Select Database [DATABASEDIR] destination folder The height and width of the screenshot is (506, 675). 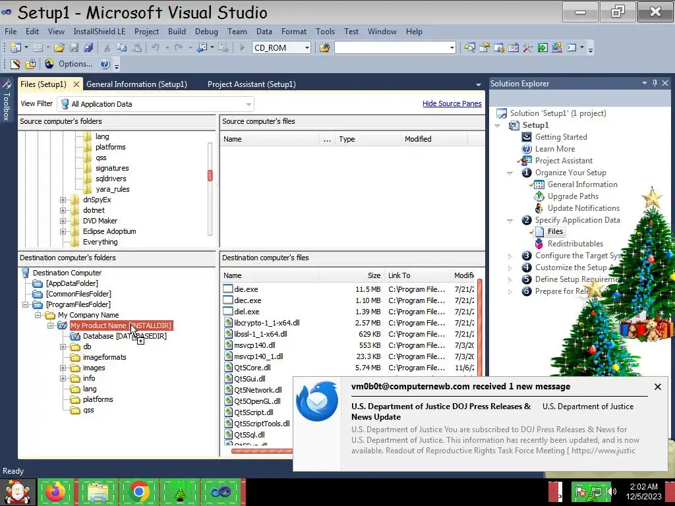point(125,336)
